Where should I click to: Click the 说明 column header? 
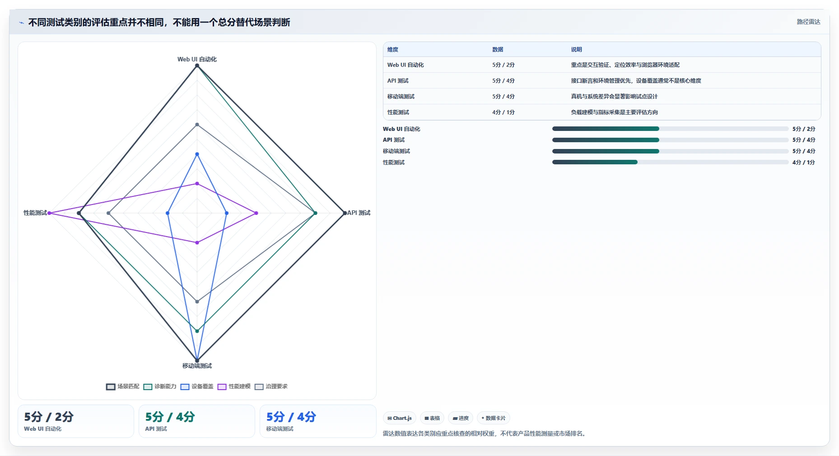[576, 50]
